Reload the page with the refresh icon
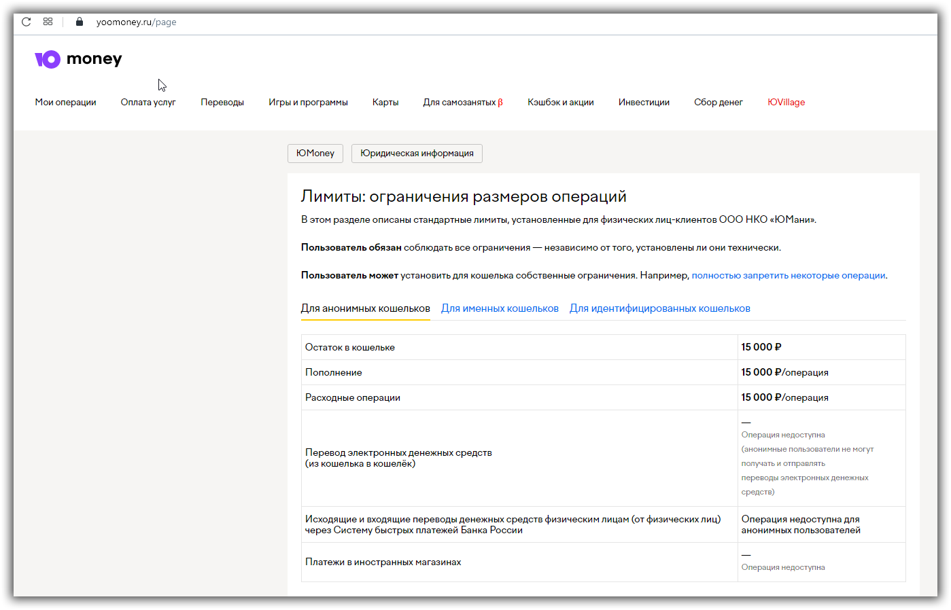Image resolution: width=951 pixels, height=610 pixels. (x=27, y=22)
